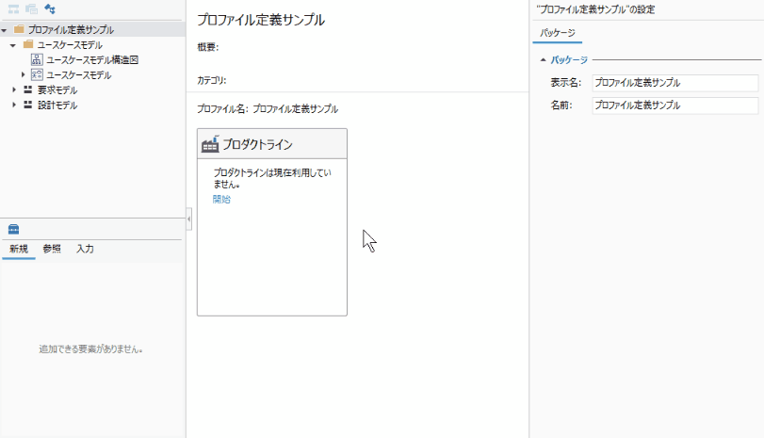This screenshot has width=764, height=438.
Task: Click the プロダクトライン card header
Action: click(x=272, y=144)
